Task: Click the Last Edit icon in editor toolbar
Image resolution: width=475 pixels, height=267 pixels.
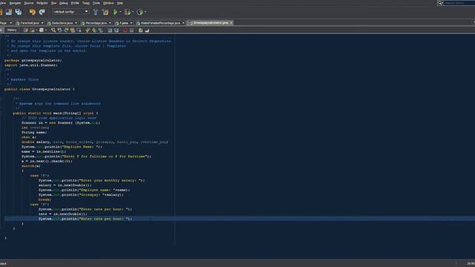Action: click(x=26, y=30)
